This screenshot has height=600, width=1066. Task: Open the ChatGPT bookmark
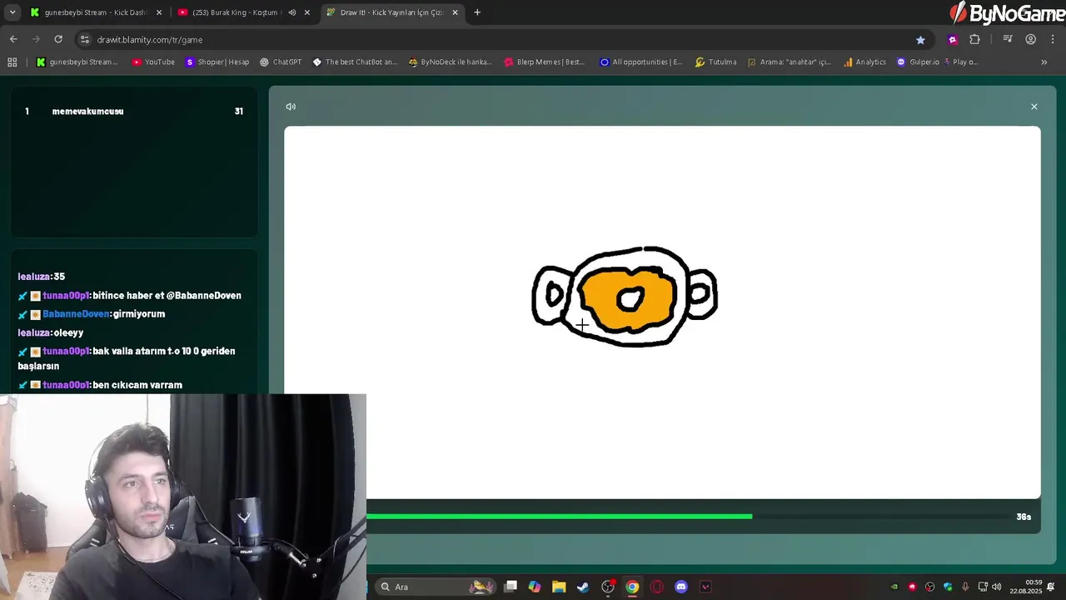coord(281,62)
